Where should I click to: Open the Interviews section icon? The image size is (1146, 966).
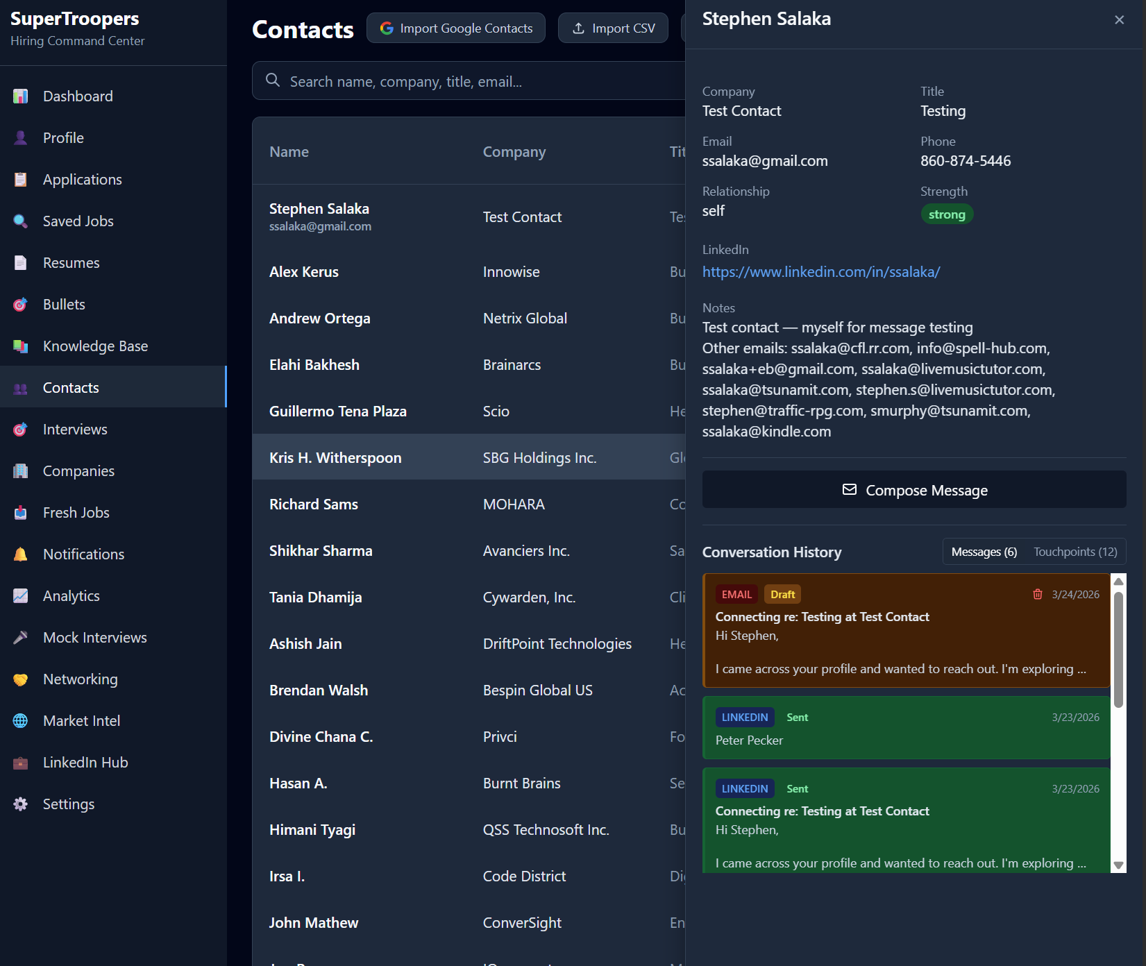pyautogui.click(x=20, y=429)
